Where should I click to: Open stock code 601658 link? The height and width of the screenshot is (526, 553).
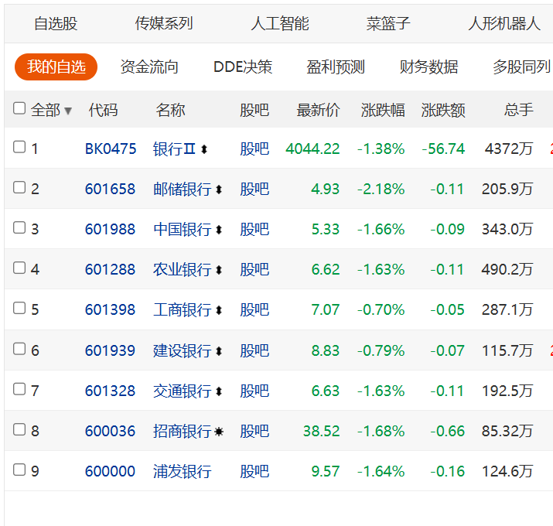(x=110, y=189)
